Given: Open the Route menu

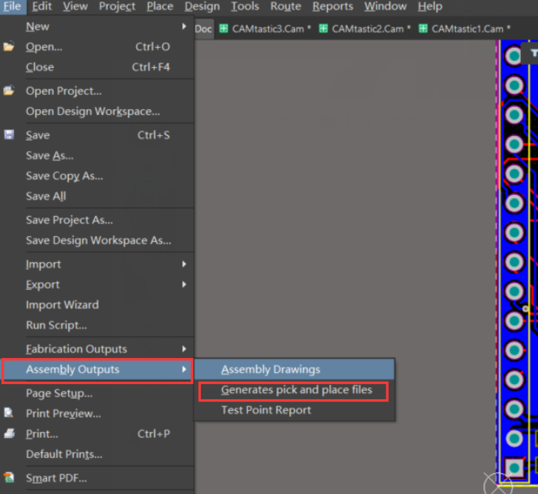Looking at the screenshot, I should [285, 7].
